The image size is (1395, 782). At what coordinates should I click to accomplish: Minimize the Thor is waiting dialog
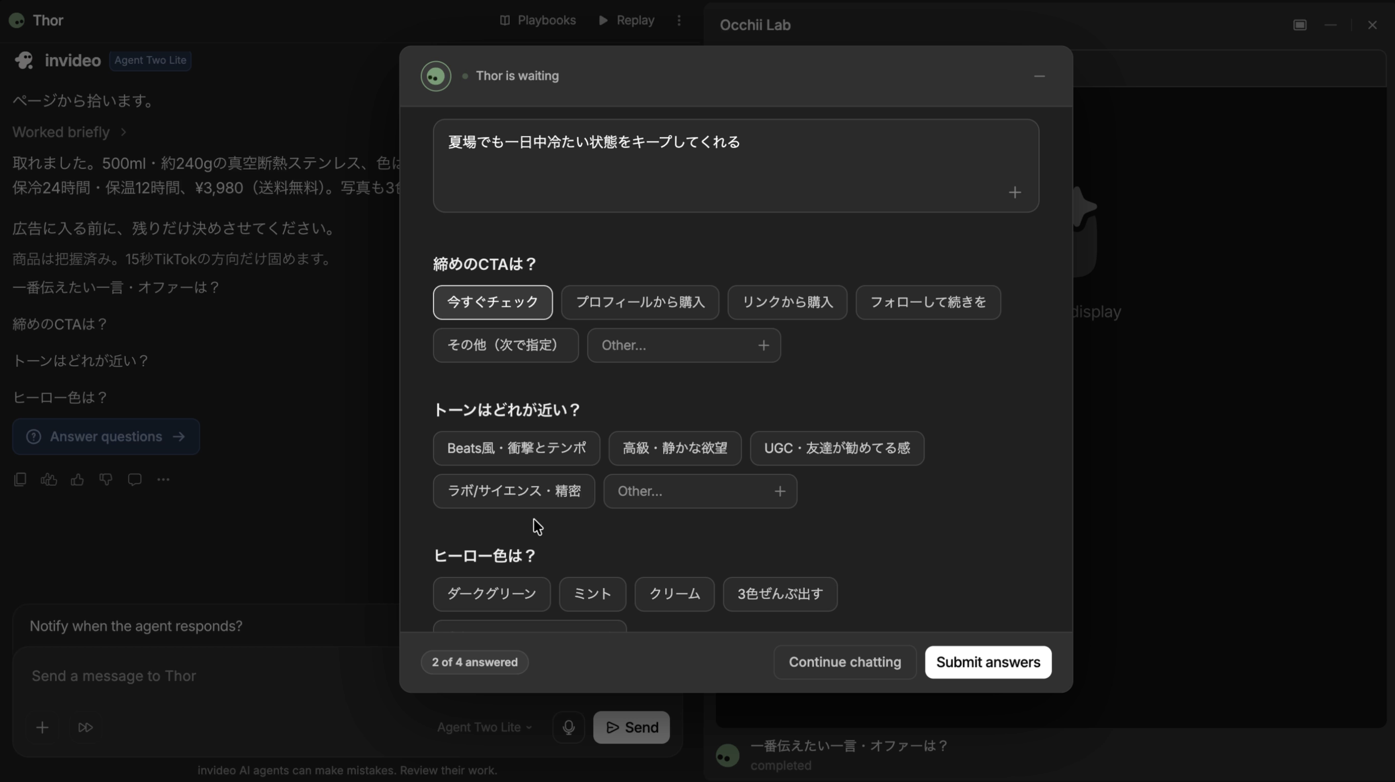pyautogui.click(x=1039, y=76)
